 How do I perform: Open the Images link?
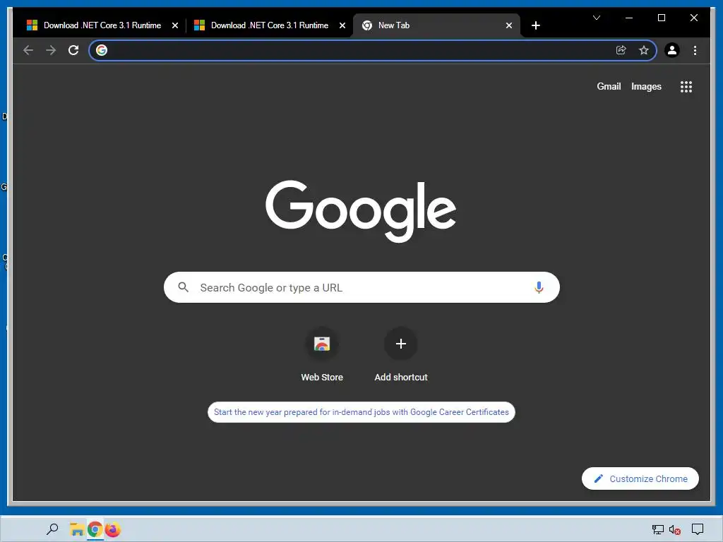pos(646,87)
